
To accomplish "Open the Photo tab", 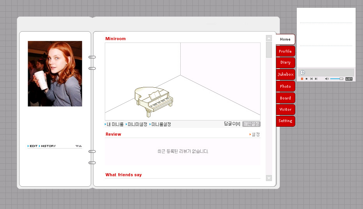I will pos(285,87).
